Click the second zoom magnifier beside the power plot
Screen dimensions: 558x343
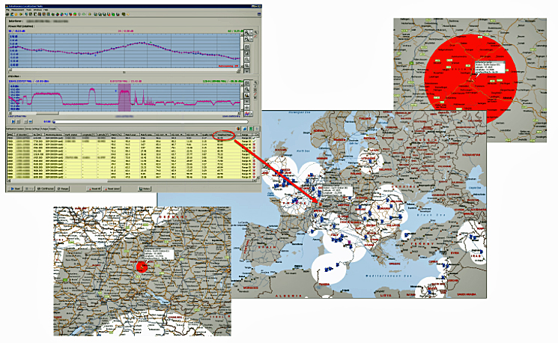pyautogui.click(x=246, y=39)
